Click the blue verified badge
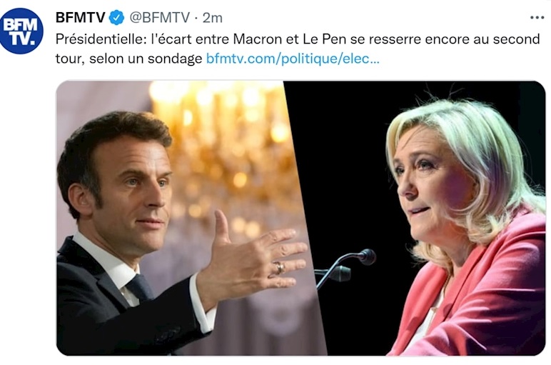551x365 pixels. point(116,17)
